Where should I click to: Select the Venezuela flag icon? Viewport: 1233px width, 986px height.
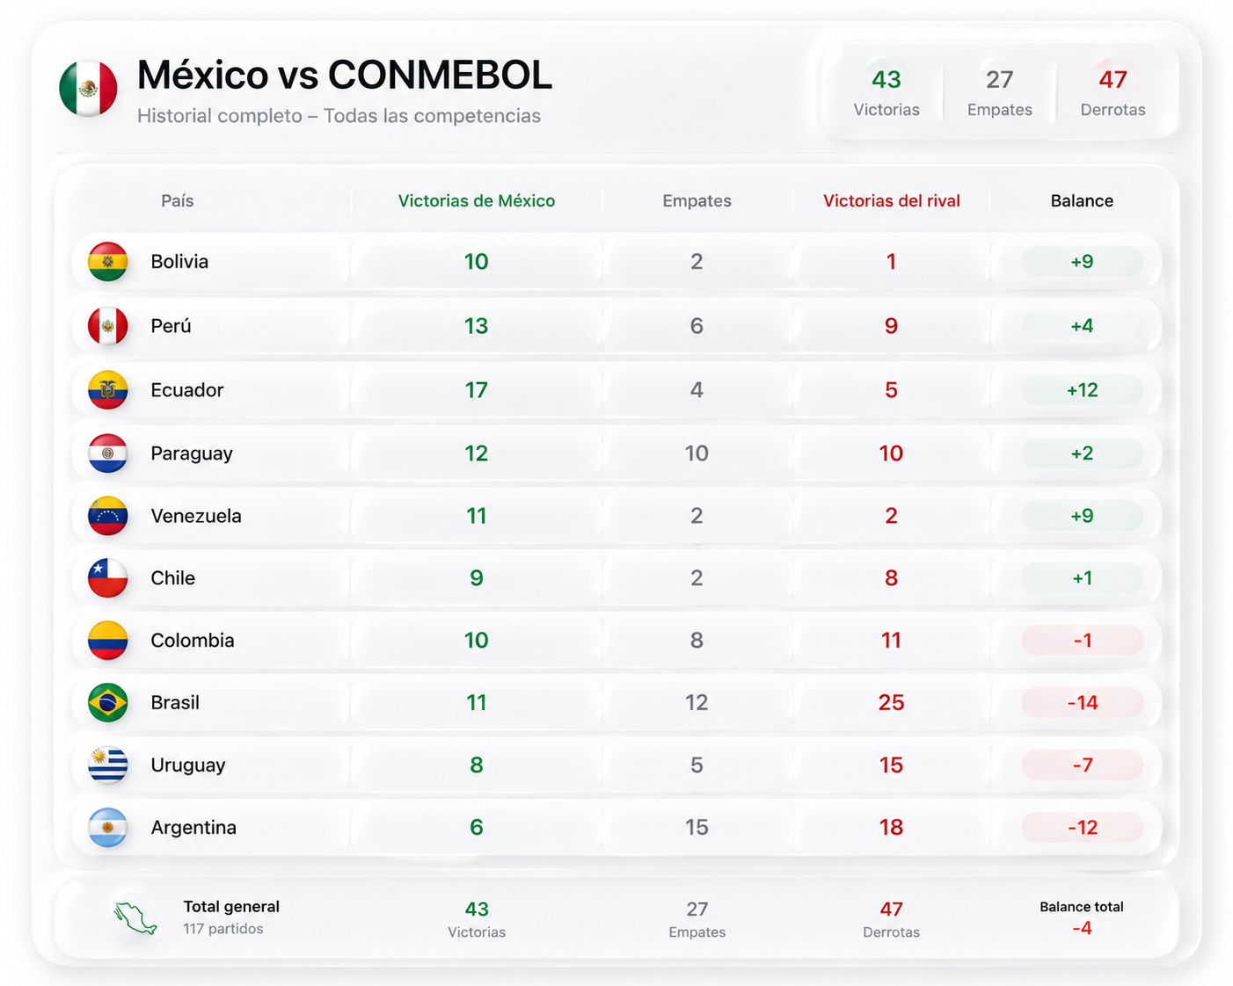coord(108,516)
